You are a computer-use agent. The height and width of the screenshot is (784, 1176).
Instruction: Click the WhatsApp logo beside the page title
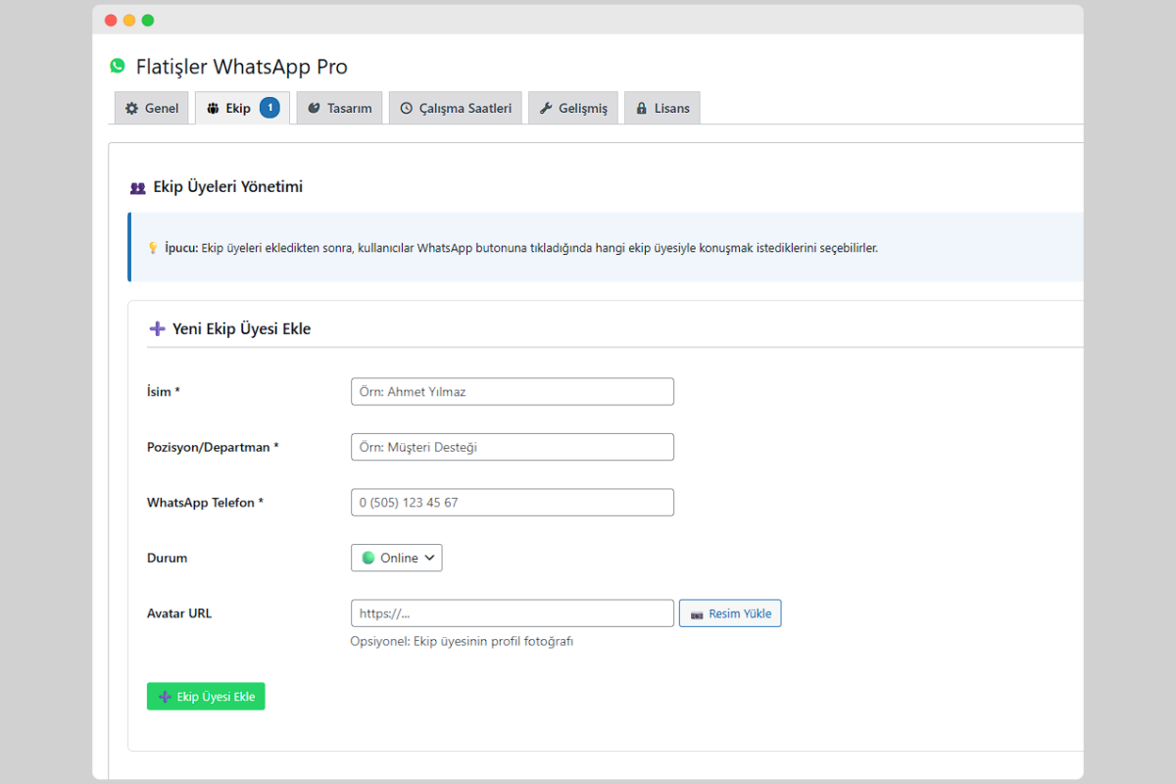tap(118, 66)
